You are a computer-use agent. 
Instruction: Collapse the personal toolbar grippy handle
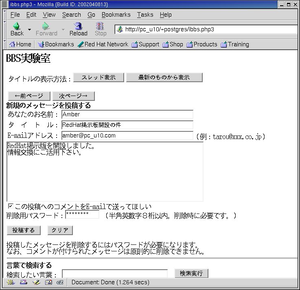[x=4, y=44]
